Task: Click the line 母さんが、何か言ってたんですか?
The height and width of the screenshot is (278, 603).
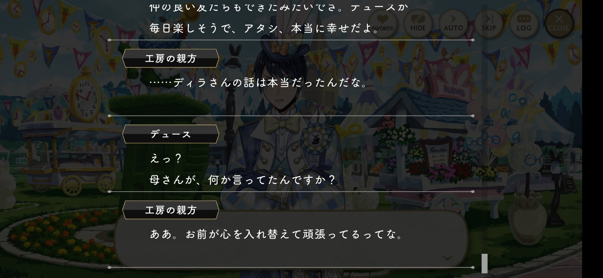Action: tap(243, 180)
